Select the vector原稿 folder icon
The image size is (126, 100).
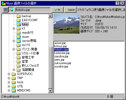tap(19, 41)
